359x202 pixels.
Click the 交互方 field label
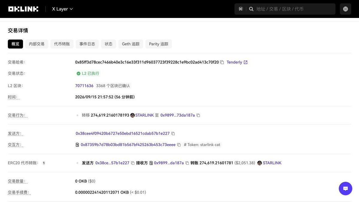(15, 145)
